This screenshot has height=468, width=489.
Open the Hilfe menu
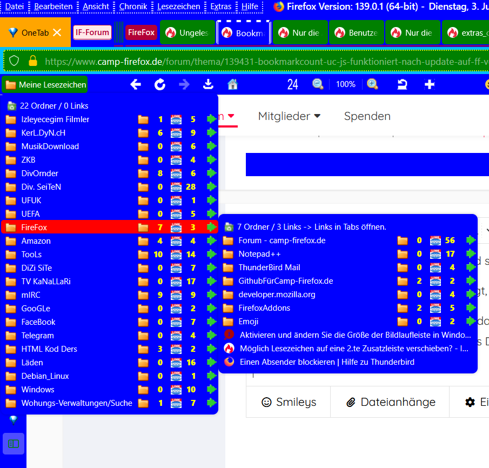click(250, 6)
